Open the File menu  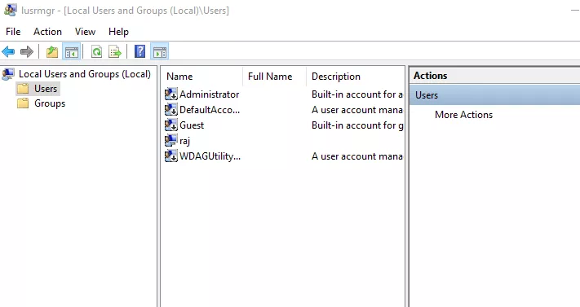point(13,32)
